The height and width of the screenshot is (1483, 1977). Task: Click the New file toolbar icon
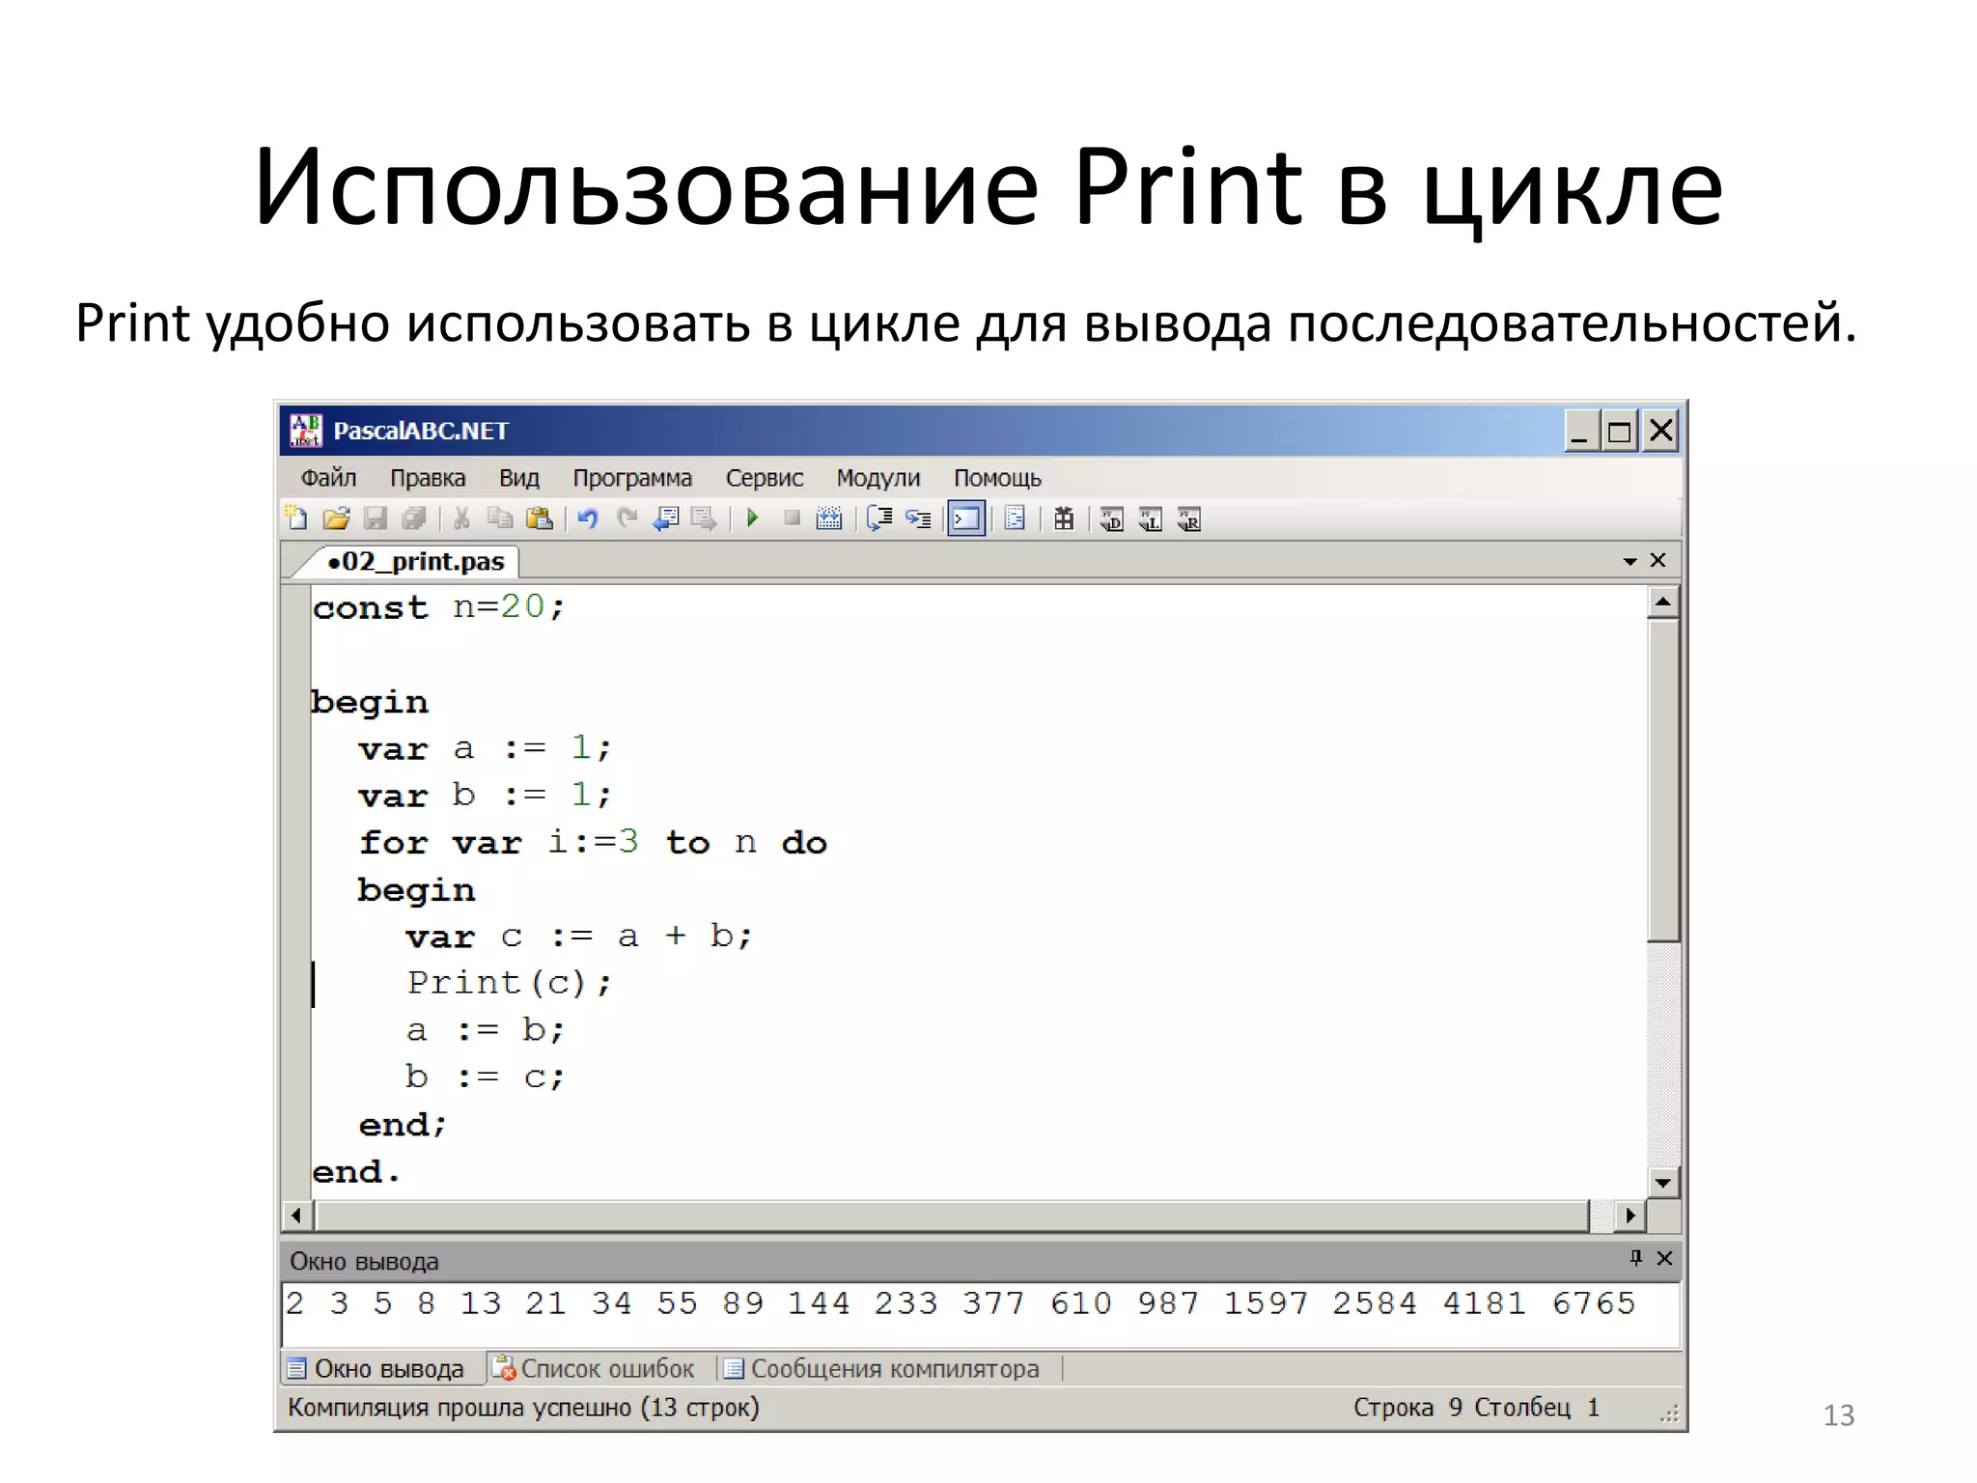(x=296, y=518)
